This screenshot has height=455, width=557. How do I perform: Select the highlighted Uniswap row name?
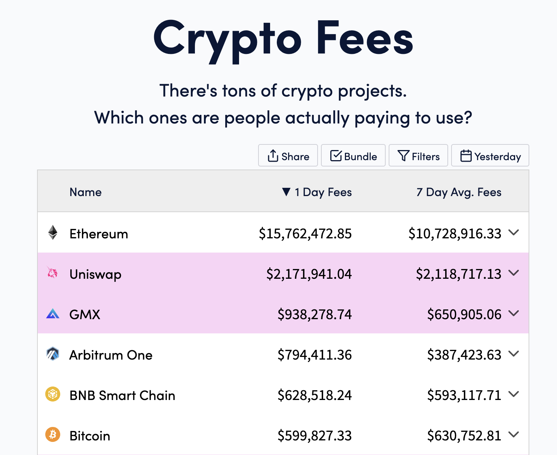95,274
